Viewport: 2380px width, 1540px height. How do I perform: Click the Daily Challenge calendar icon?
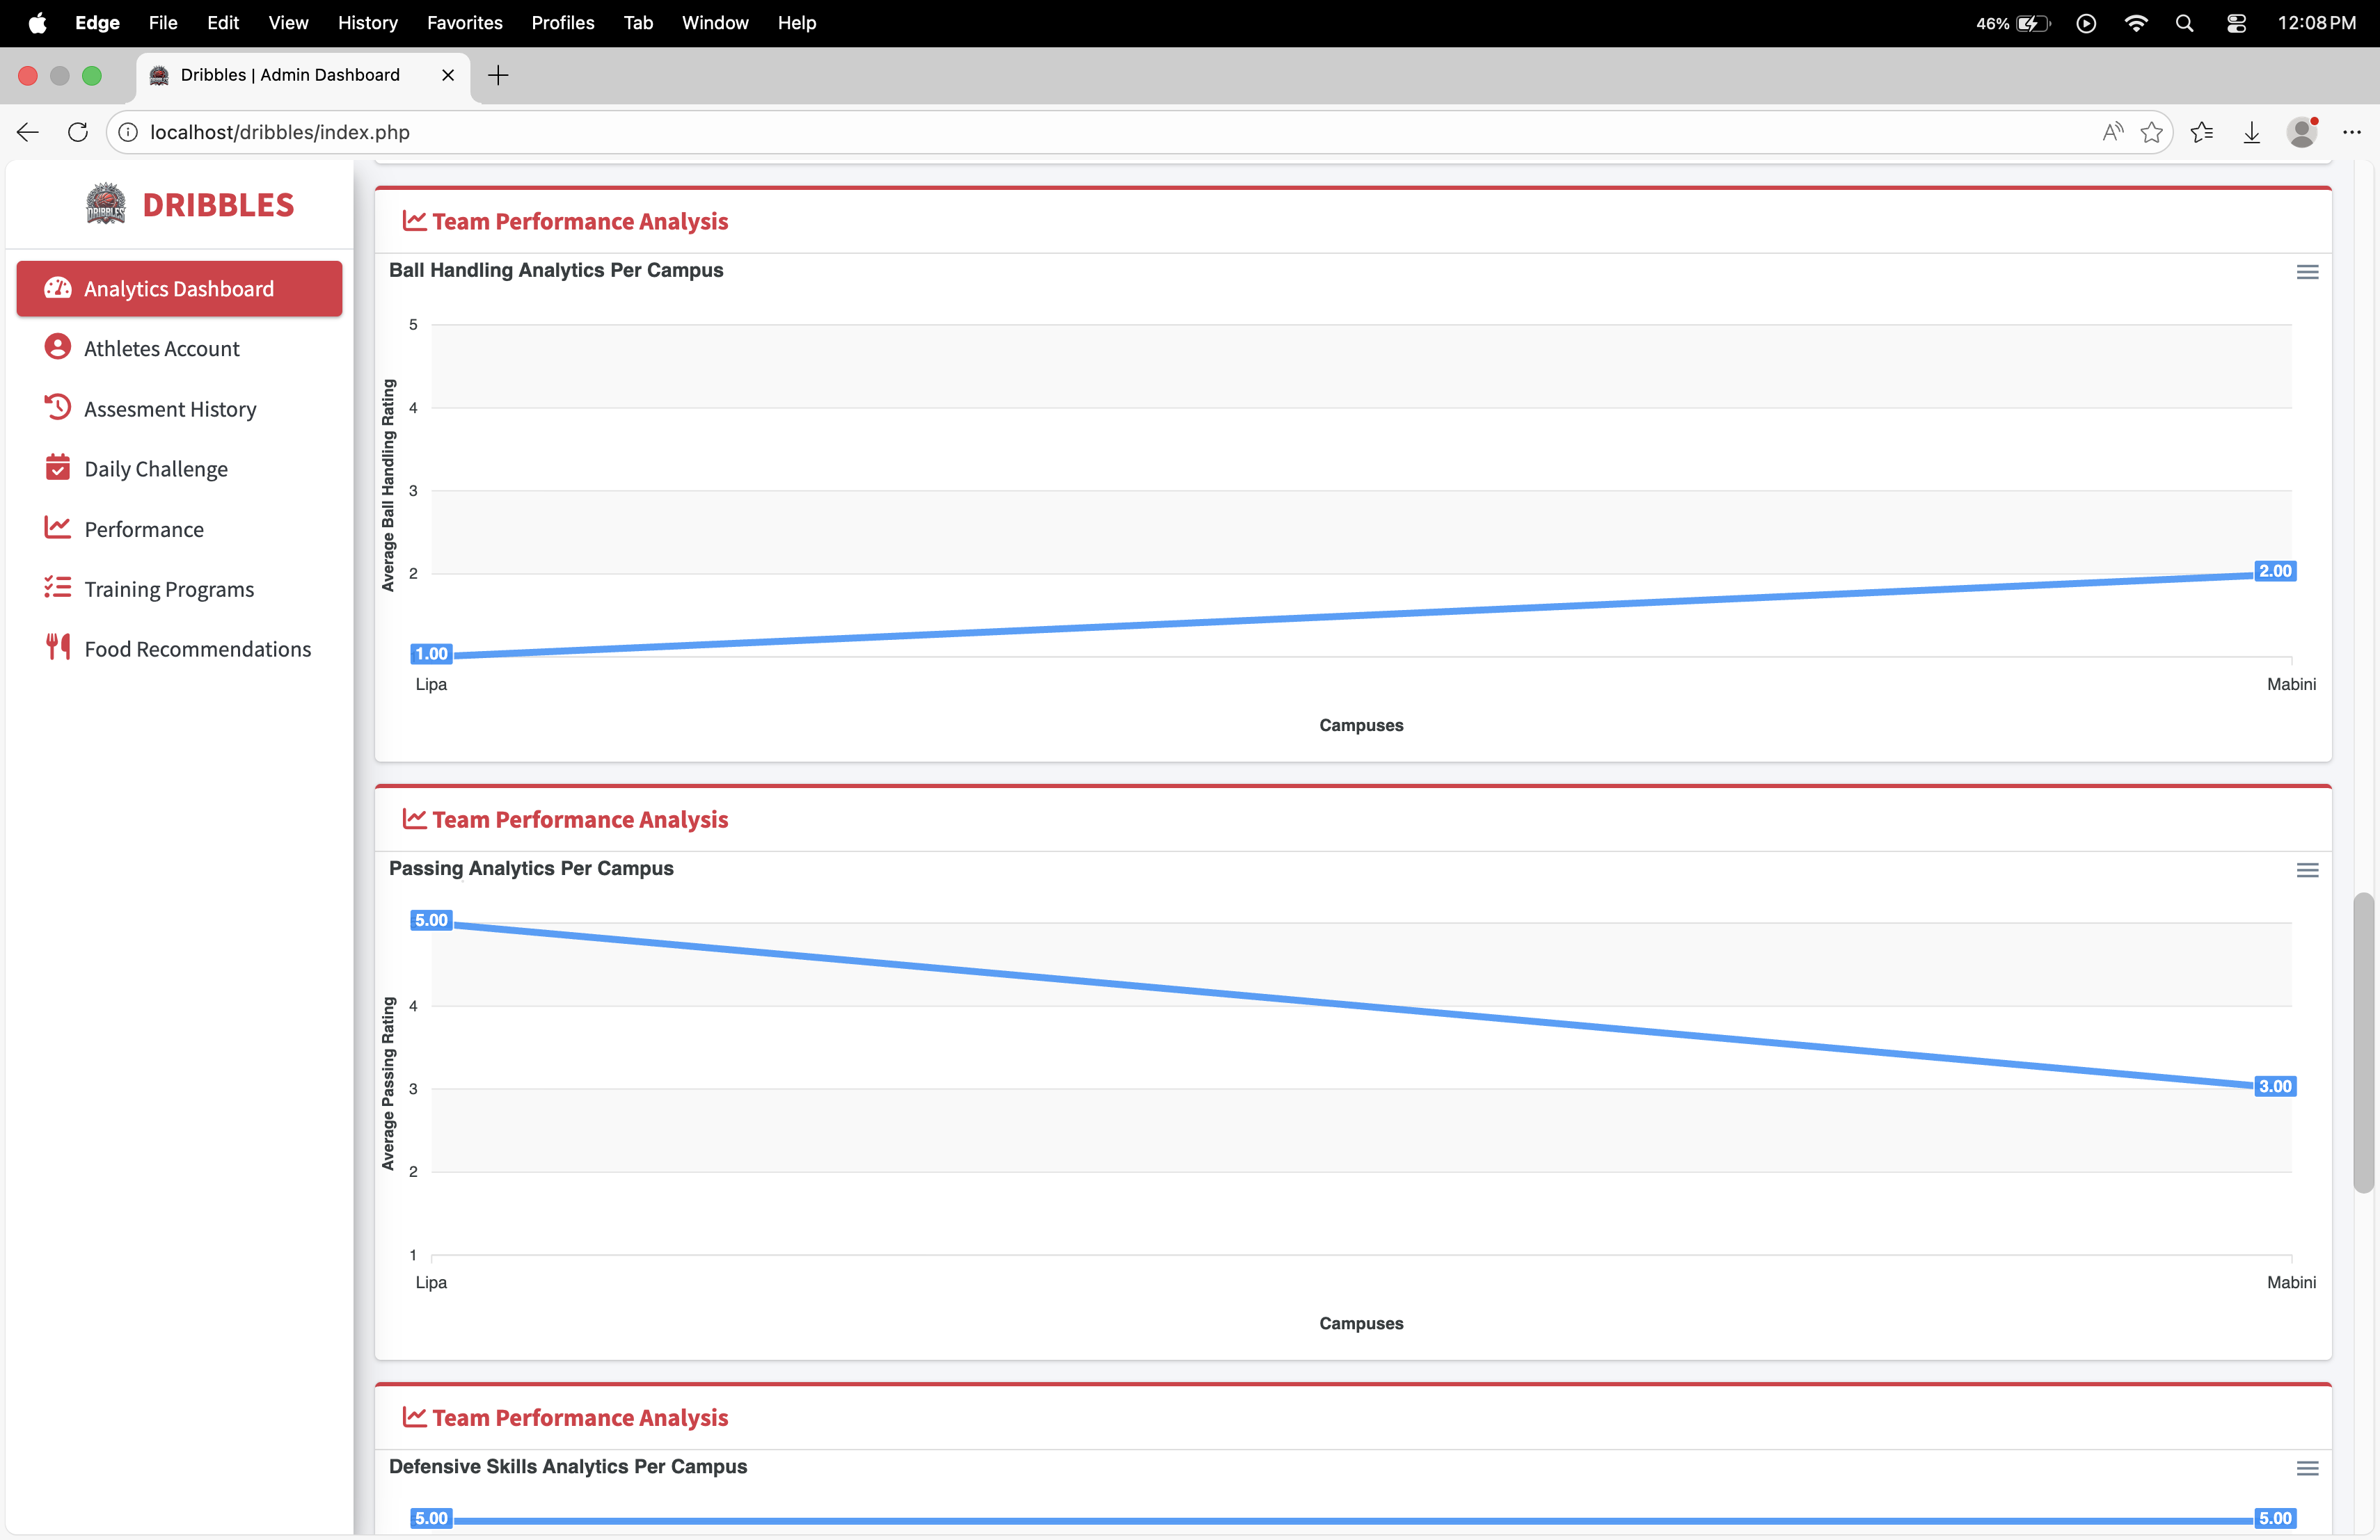click(x=58, y=467)
